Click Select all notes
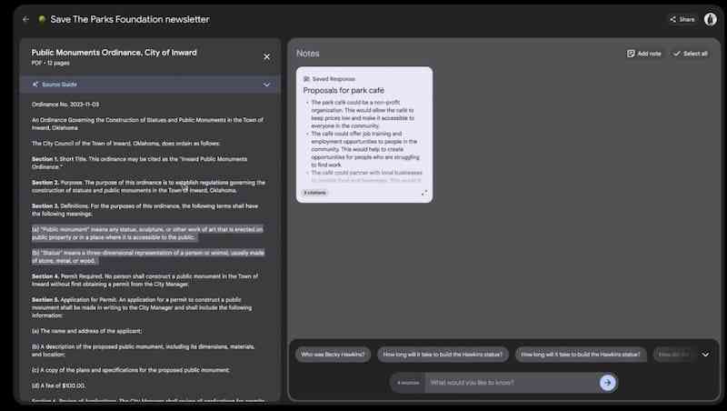Viewport: 727px width, 411px height. 691,54
